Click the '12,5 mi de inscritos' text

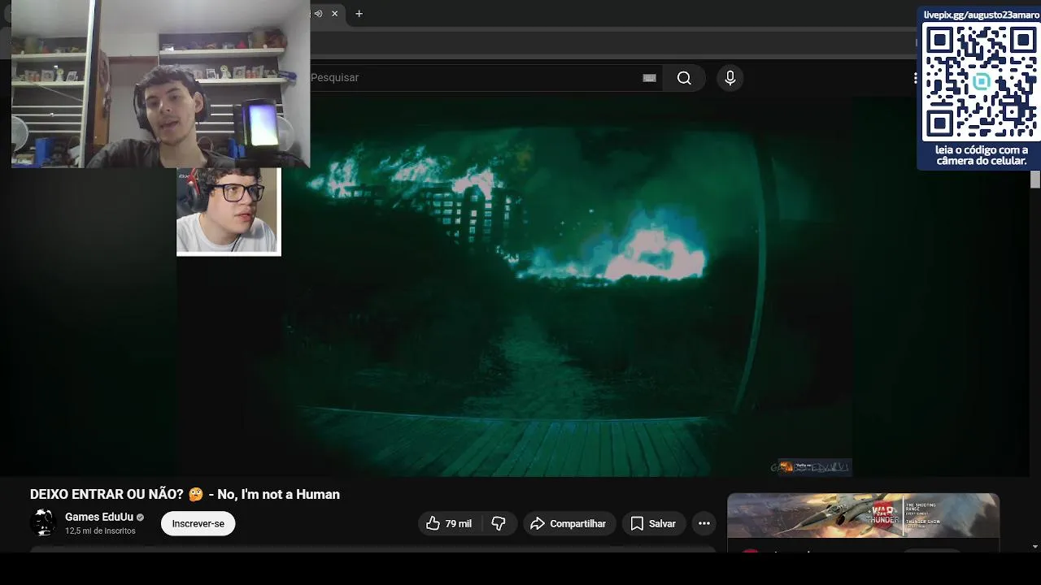click(100, 531)
